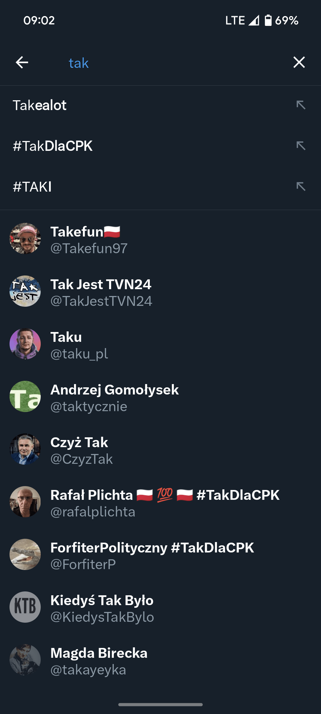Tap the Taku profile picture
This screenshot has height=714, width=321.
25,344
